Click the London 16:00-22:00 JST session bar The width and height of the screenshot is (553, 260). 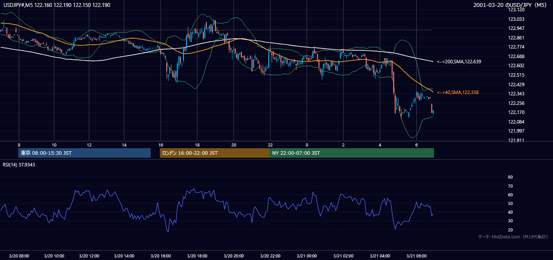[x=215, y=153]
